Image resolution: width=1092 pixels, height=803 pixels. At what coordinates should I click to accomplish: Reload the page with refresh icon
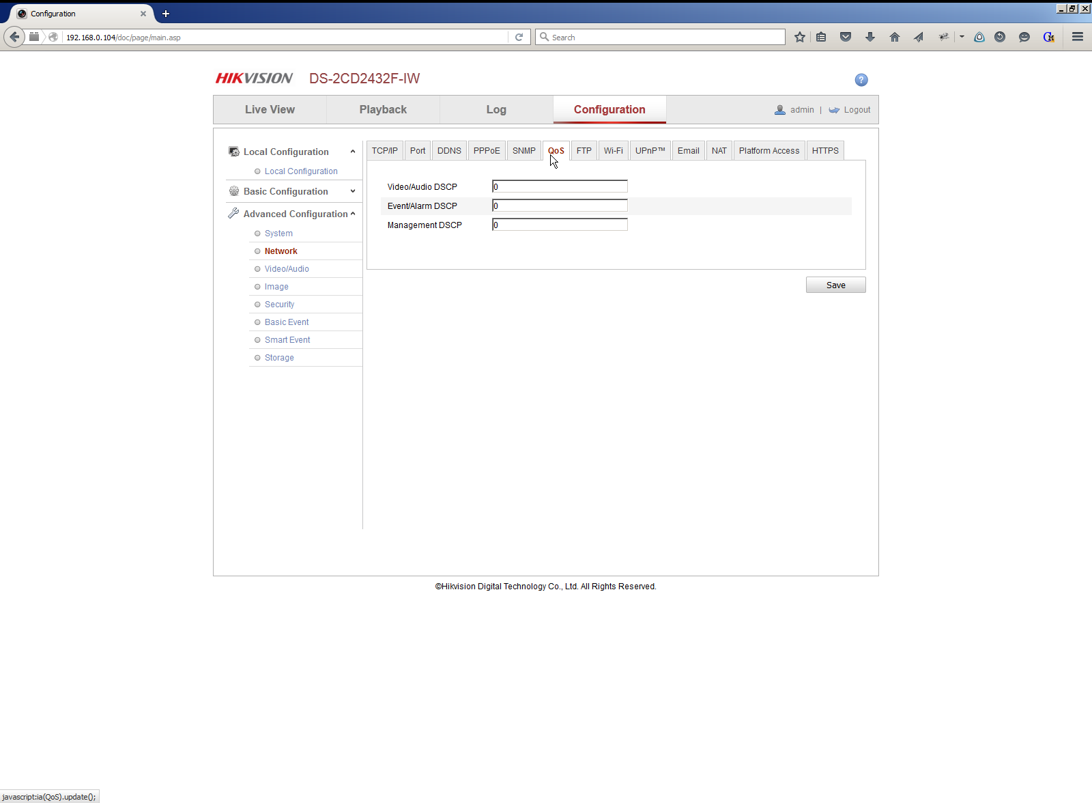coord(519,37)
